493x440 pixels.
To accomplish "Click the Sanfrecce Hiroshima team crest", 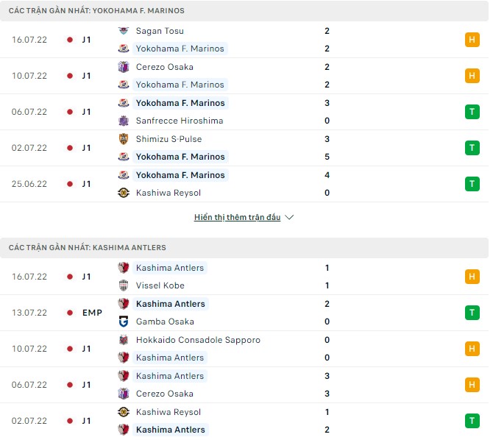I will tap(124, 121).
